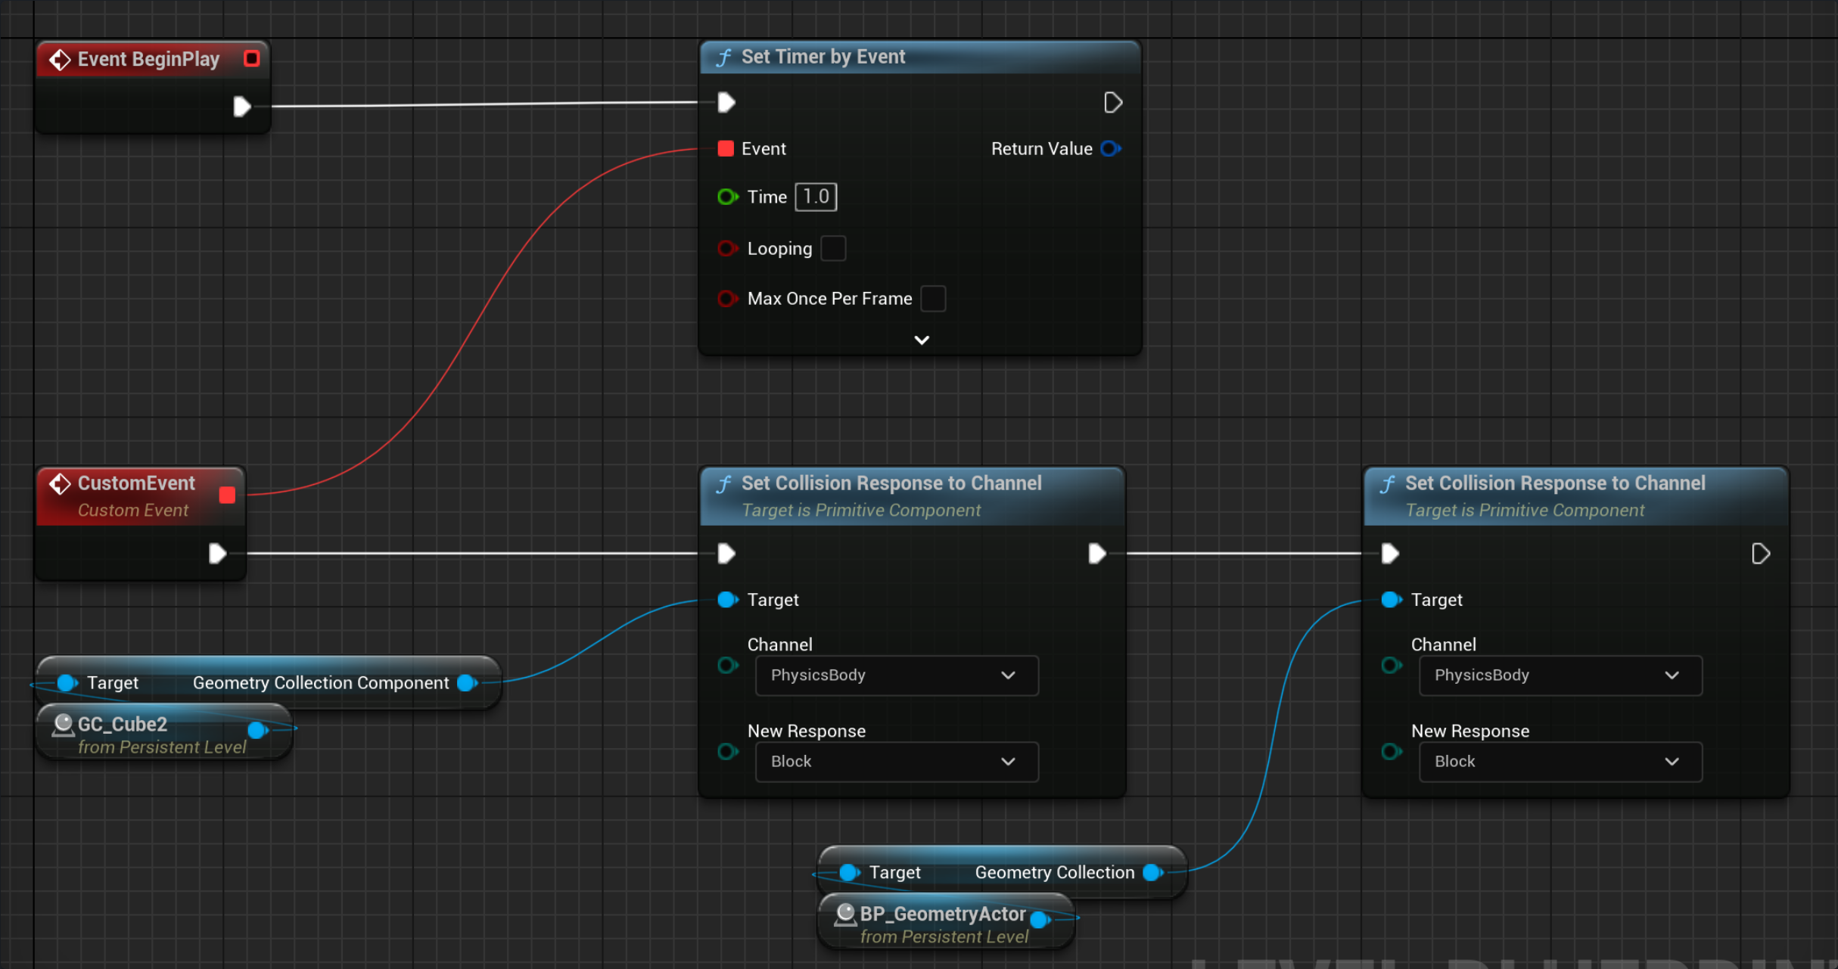Click the red Event delegate input pin
This screenshot has width=1838, height=969.
[726, 148]
